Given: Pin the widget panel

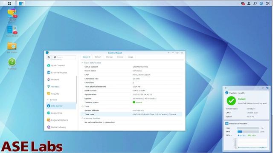Looking at the screenshot, I should [x=263, y=88].
